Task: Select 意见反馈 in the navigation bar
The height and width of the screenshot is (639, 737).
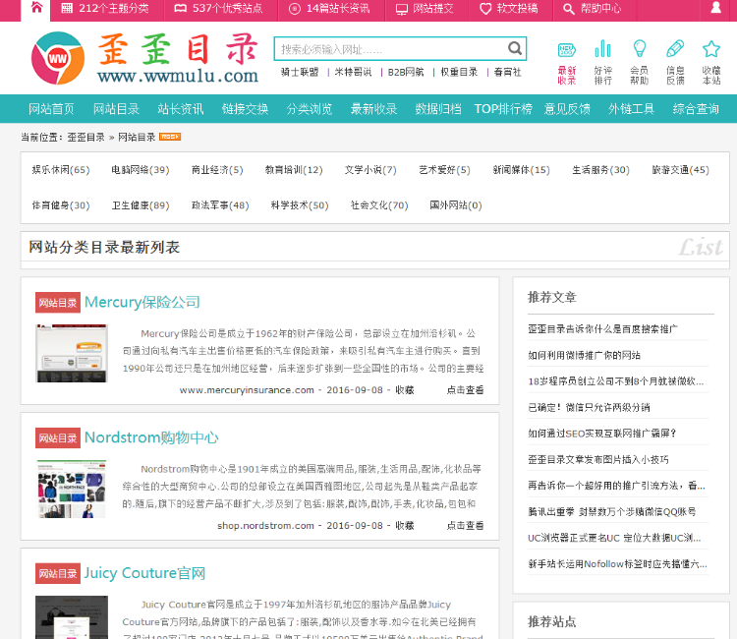Action: point(567,109)
